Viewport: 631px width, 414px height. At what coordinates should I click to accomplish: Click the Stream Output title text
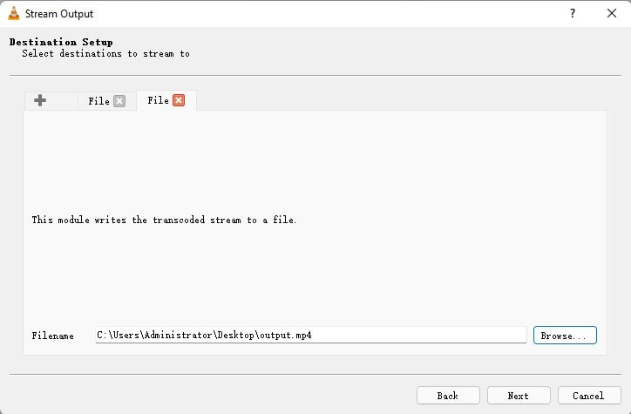(59, 14)
